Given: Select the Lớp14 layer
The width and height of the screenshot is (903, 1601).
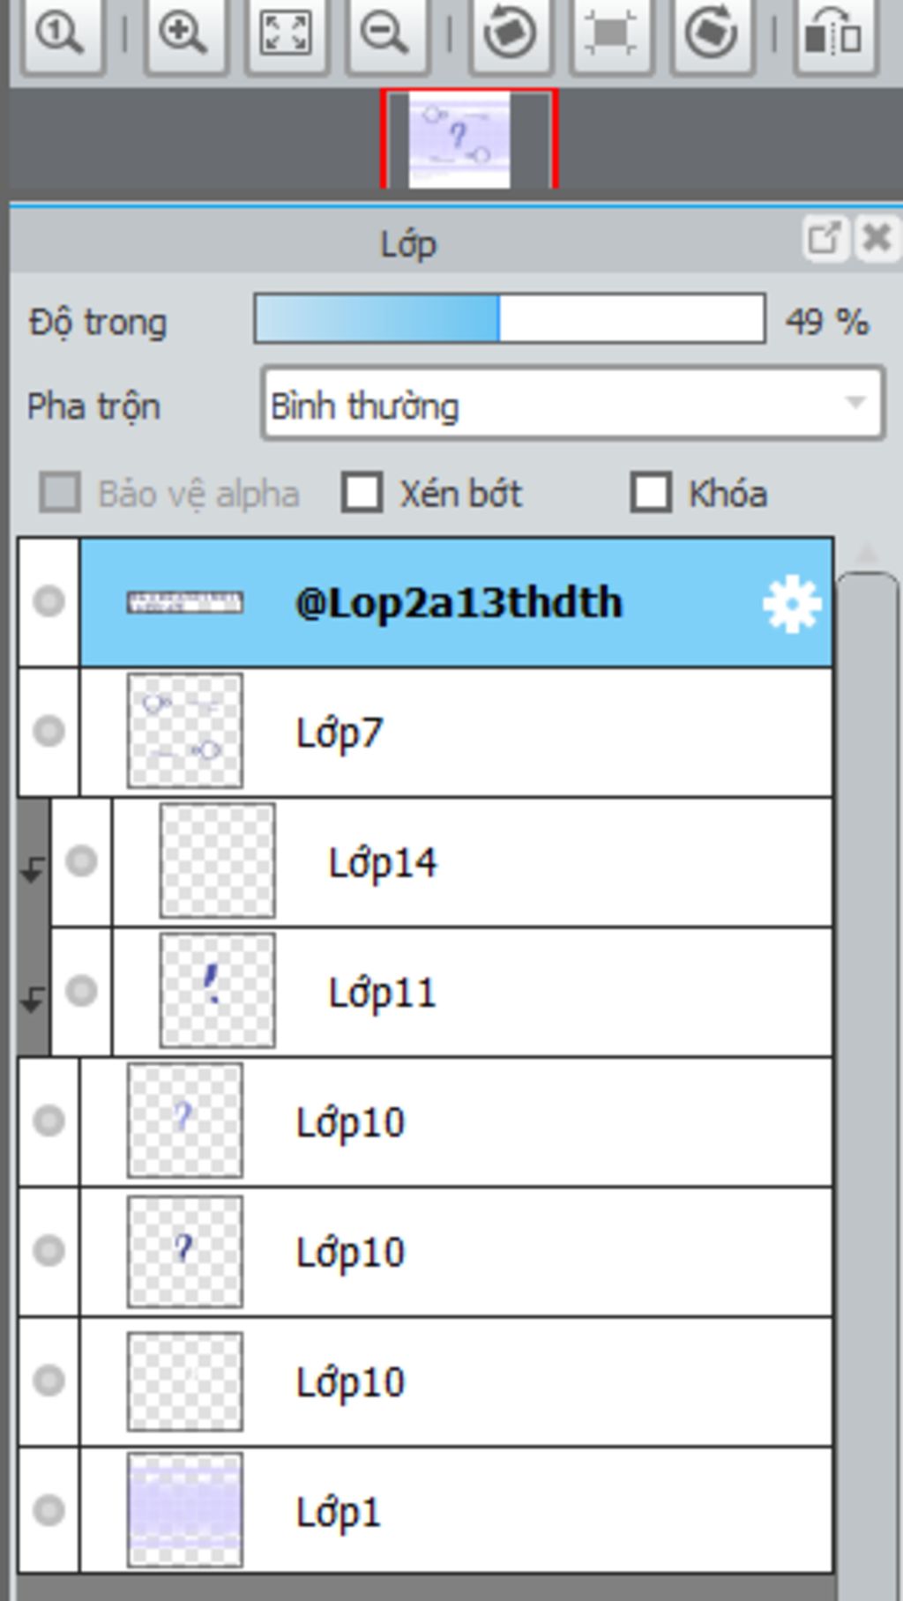Looking at the screenshot, I should click(473, 861).
